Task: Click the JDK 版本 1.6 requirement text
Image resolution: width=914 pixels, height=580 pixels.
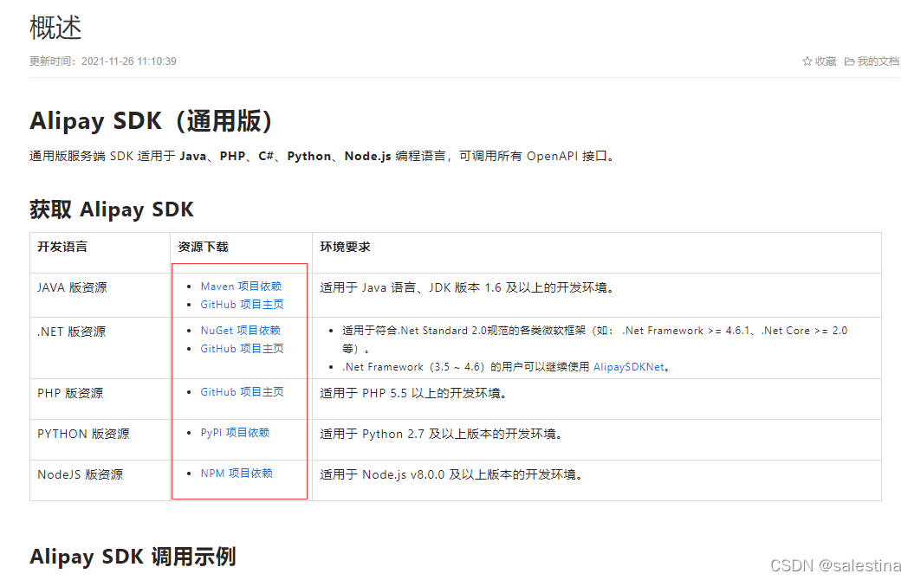Action: (467, 287)
